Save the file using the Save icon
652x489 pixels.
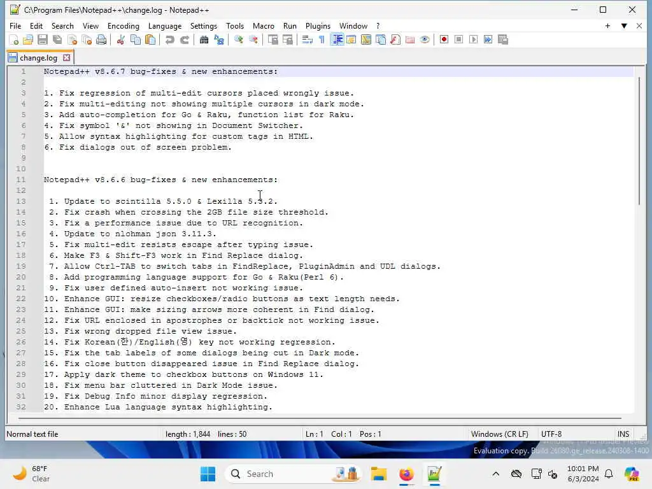(x=43, y=40)
